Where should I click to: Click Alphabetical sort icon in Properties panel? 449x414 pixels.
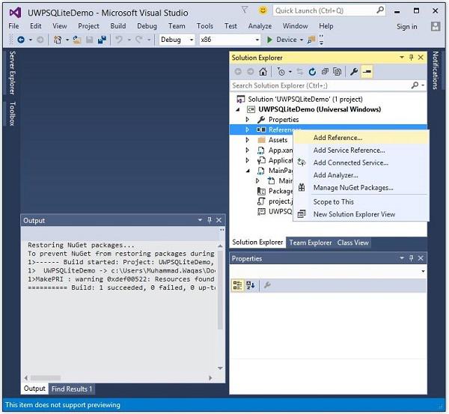pyautogui.click(x=250, y=285)
